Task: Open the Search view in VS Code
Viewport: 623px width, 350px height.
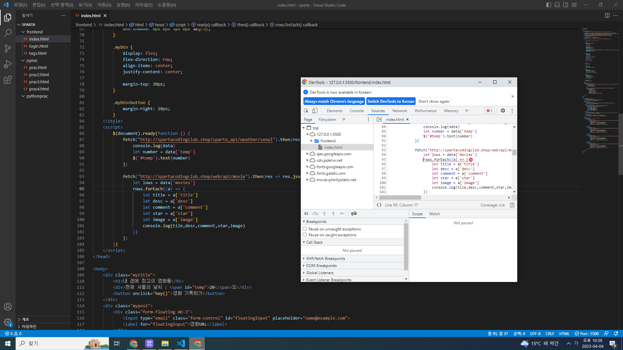Action: point(8,33)
